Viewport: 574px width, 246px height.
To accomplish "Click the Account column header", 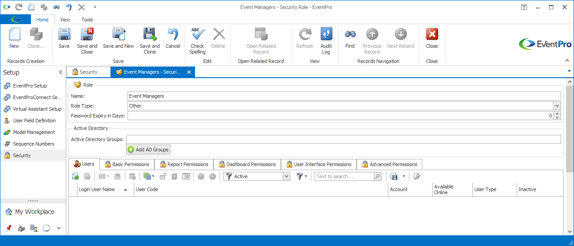I will 410,189.
